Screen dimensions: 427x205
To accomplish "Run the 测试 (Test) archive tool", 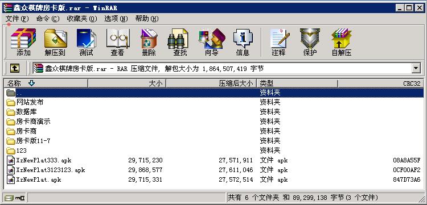I will pyautogui.click(x=87, y=42).
